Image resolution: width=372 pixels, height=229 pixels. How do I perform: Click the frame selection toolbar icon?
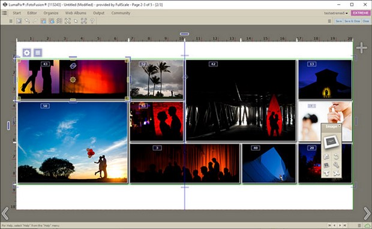(84, 21)
